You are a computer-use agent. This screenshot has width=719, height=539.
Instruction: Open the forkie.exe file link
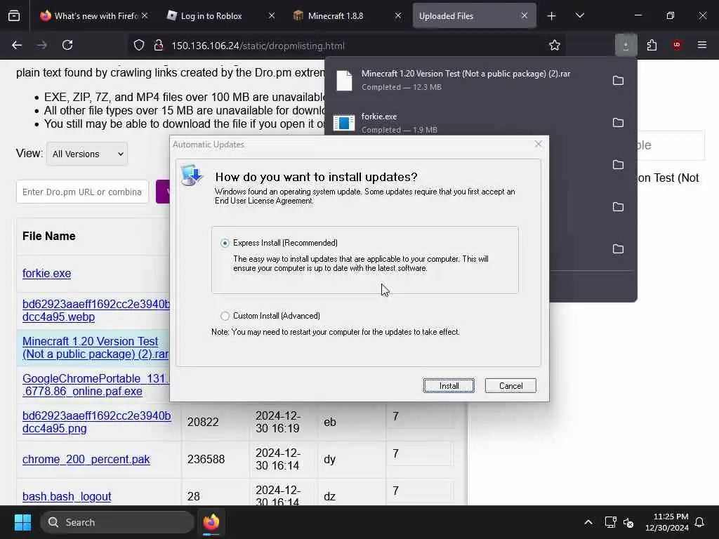[x=47, y=273]
